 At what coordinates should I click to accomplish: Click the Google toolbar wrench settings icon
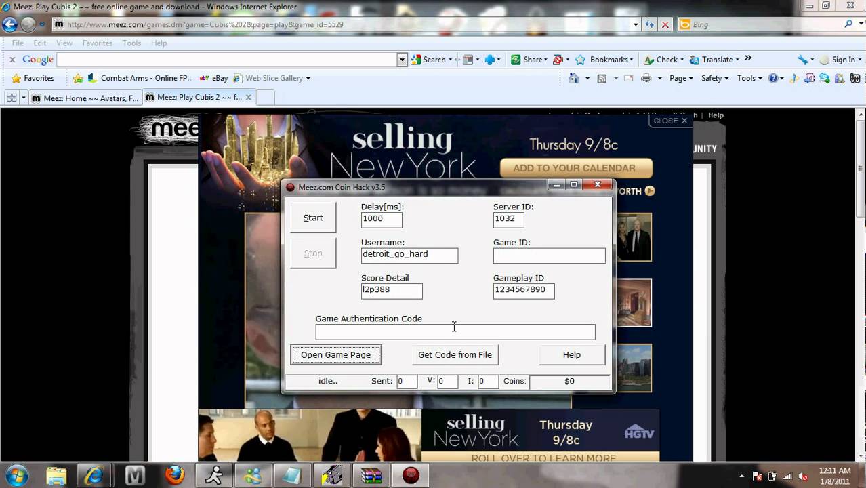(x=803, y=60)
